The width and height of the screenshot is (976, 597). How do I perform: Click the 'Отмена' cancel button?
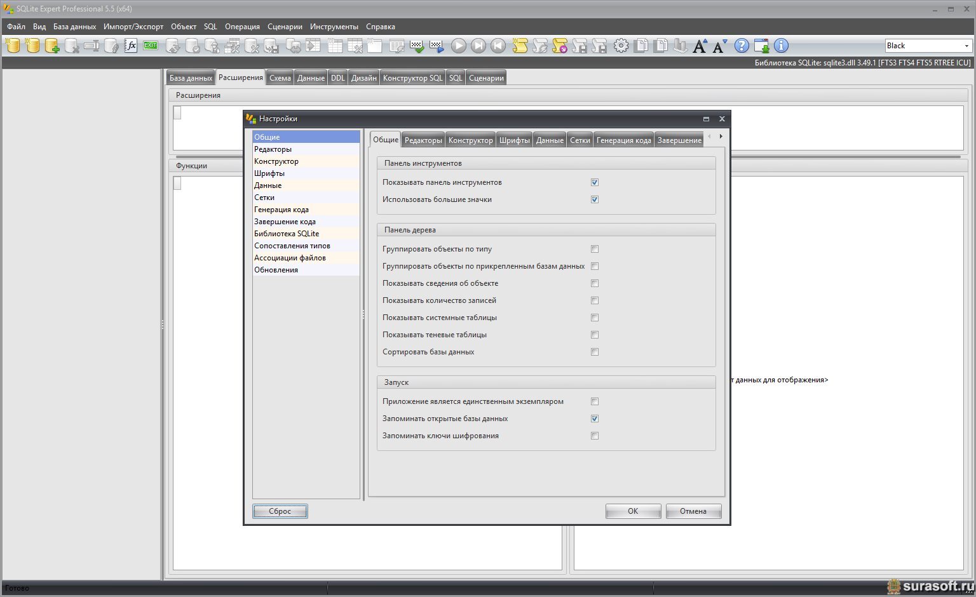point(693,511)
